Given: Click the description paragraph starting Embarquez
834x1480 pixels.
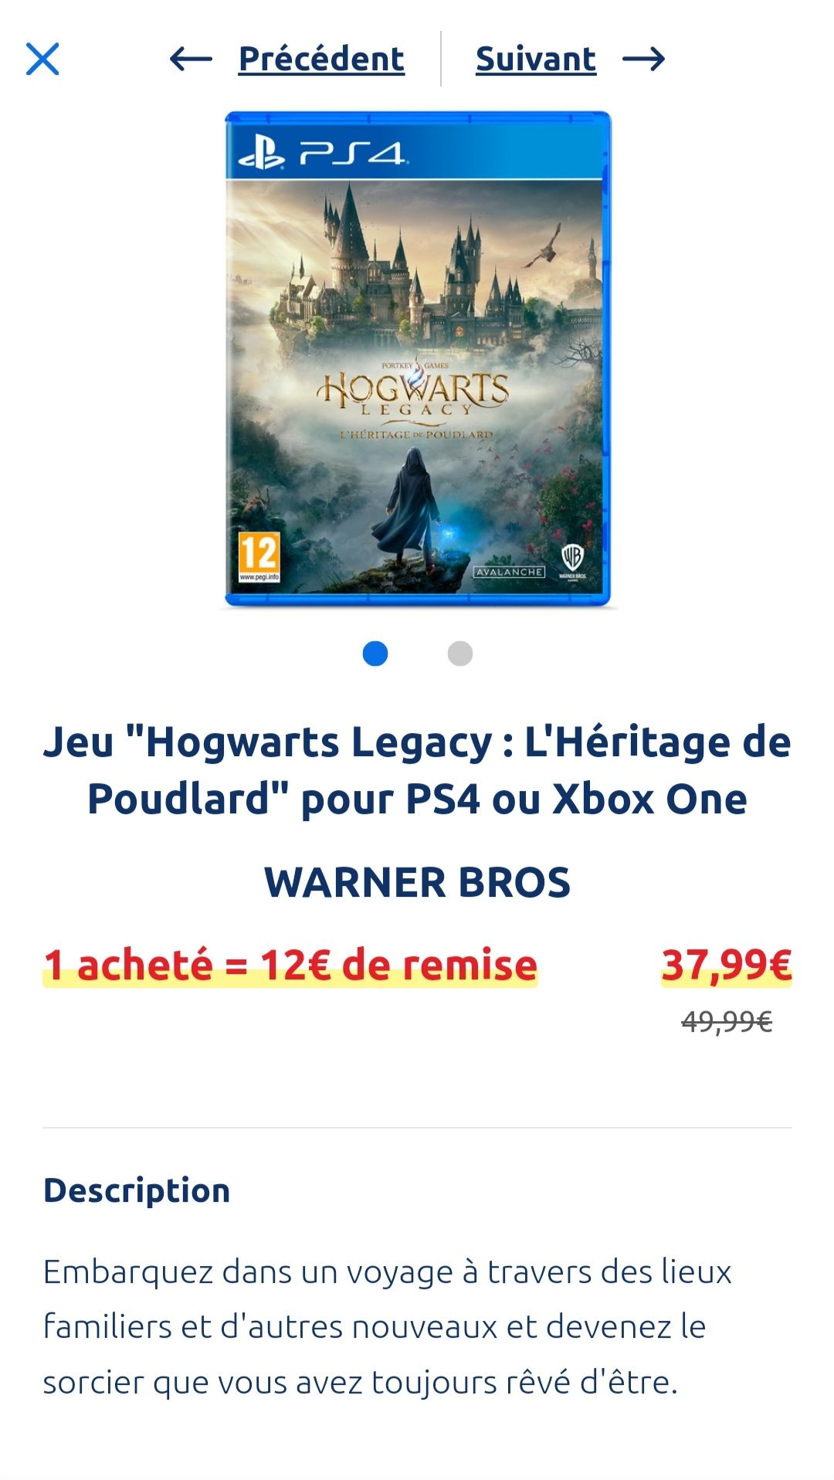Looking at the screenshot, I should tap(387, 1326).
